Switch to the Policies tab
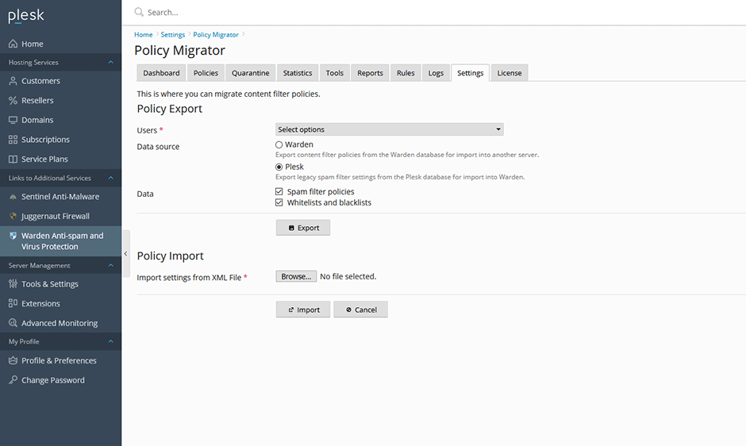Image resolution: width=746 pixels, height=446 pixels. click(x=206, y=73)
